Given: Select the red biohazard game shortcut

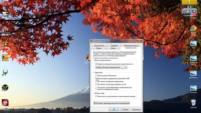Looking at the screenshot, I should [5, 103].
